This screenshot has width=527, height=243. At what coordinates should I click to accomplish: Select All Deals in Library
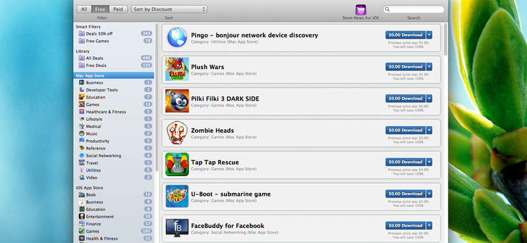tap(114, 58)
